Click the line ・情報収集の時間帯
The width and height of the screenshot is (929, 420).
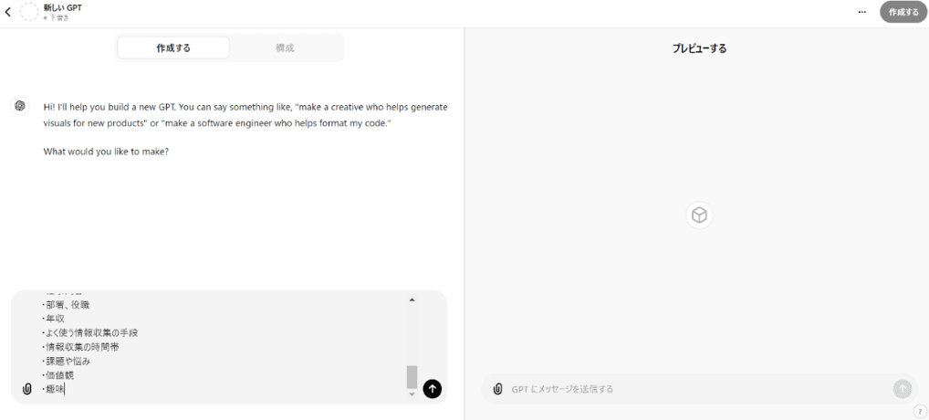(x=80, y=347)
